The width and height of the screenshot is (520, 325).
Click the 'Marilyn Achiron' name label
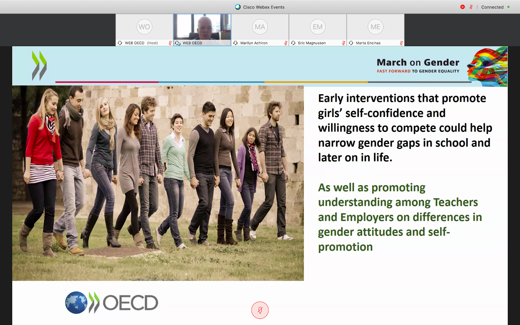254,43
